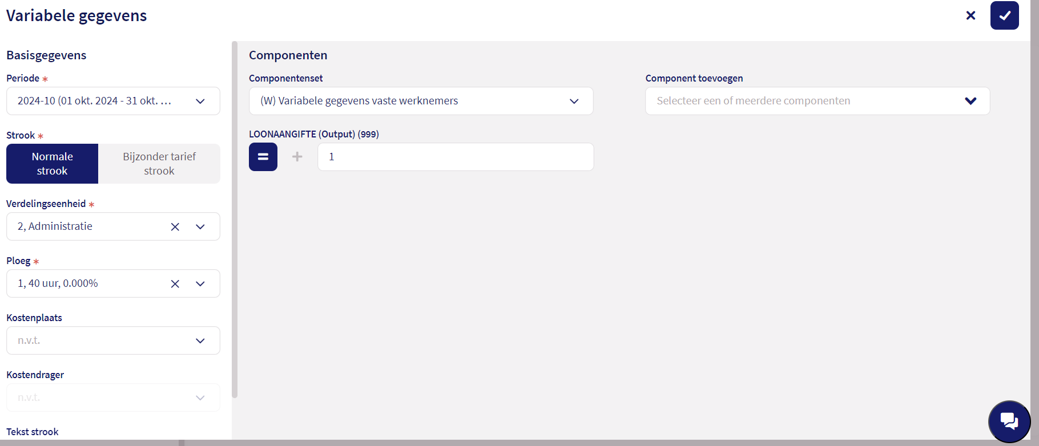Open the chat support bubble
Viewport: 1039px width, 446px height.
point(1009,421)
